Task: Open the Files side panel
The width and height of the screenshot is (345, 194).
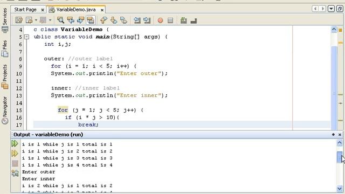Action: coord(5,48)
